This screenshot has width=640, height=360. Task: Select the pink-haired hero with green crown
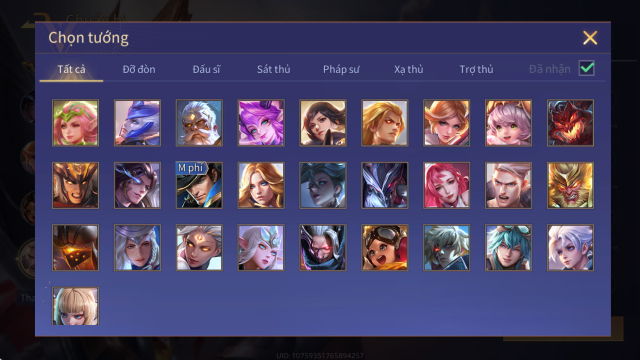tap(75, 123)
